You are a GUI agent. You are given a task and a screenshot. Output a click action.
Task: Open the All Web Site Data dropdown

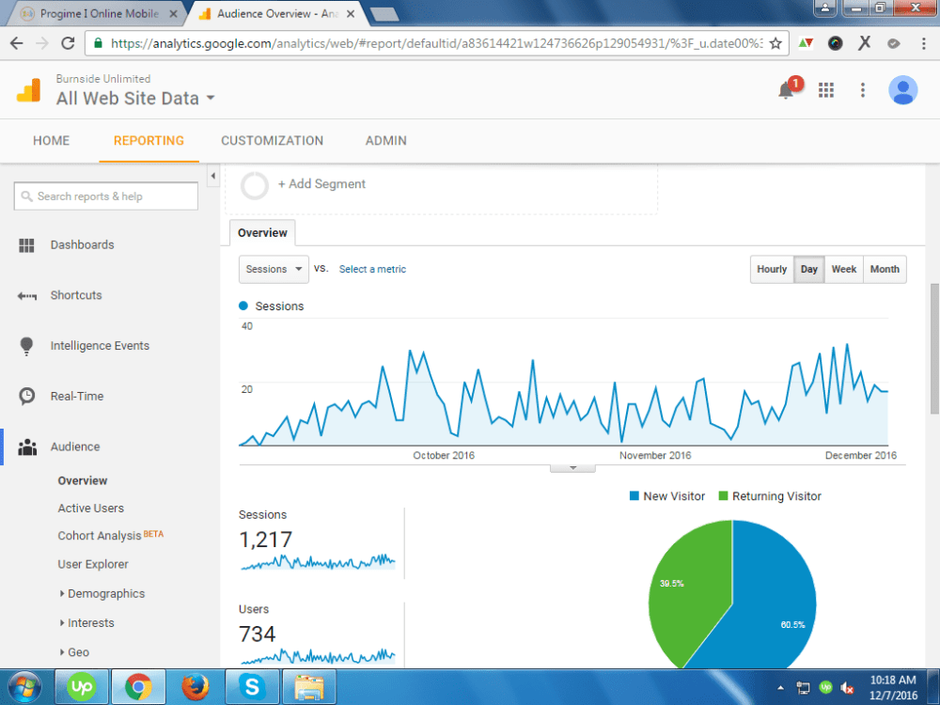(x=135, y=99)
